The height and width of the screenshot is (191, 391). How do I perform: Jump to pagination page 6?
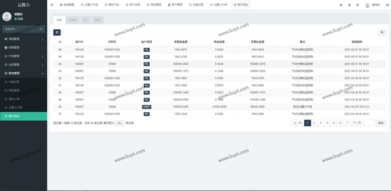pos(340,123)
